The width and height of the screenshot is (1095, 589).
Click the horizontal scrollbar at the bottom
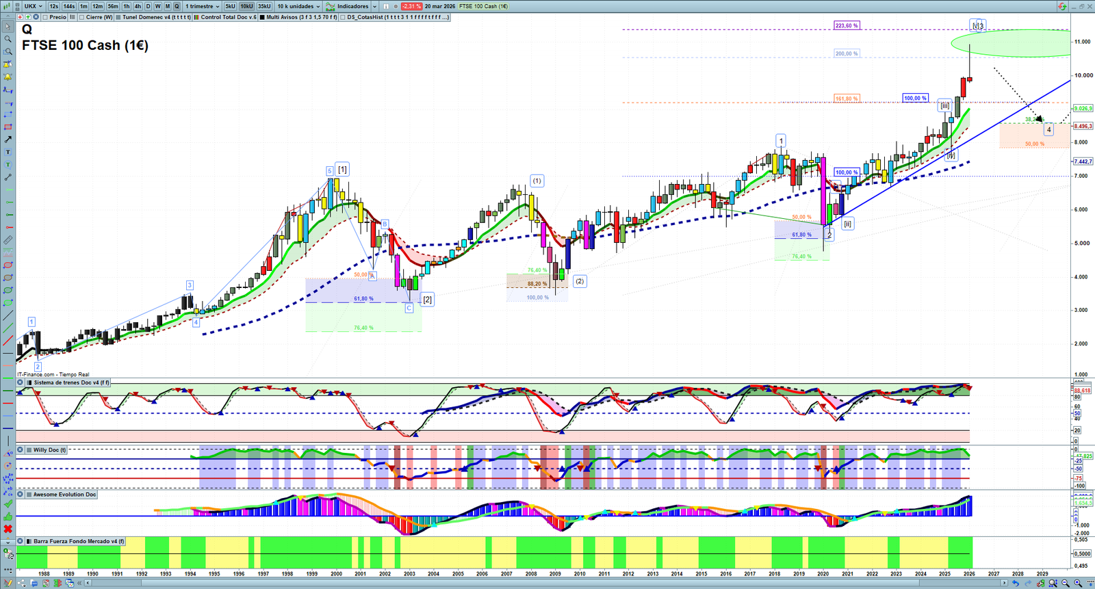click(x=546, y=584)
